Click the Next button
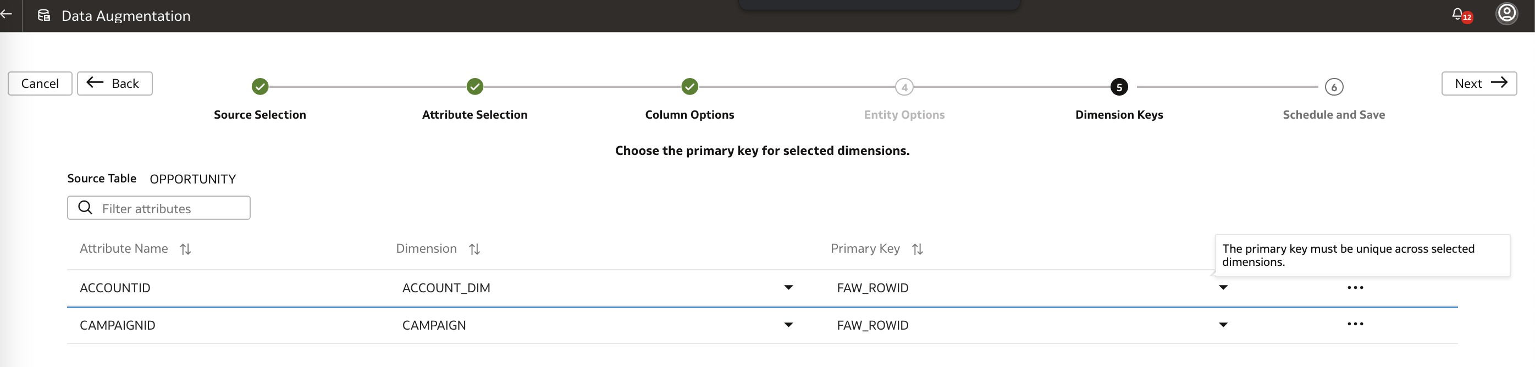 [x=1479, y=84]
